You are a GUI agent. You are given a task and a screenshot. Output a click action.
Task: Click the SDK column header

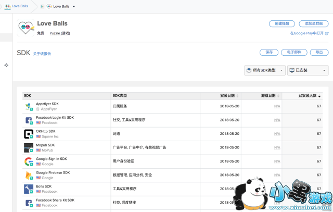click(28, 96)
